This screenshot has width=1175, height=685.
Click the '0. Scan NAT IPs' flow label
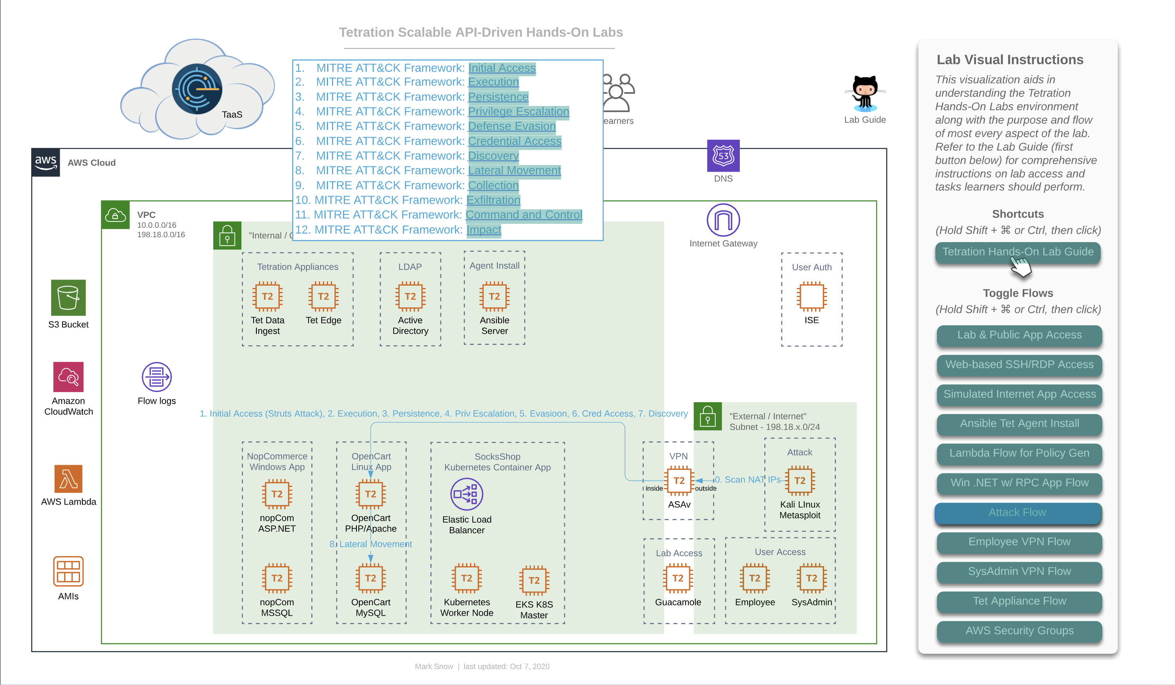tap(748, 479)
